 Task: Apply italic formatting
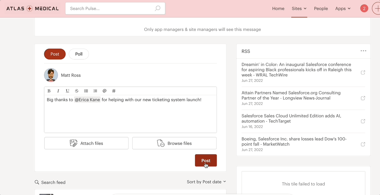point(58,91)
